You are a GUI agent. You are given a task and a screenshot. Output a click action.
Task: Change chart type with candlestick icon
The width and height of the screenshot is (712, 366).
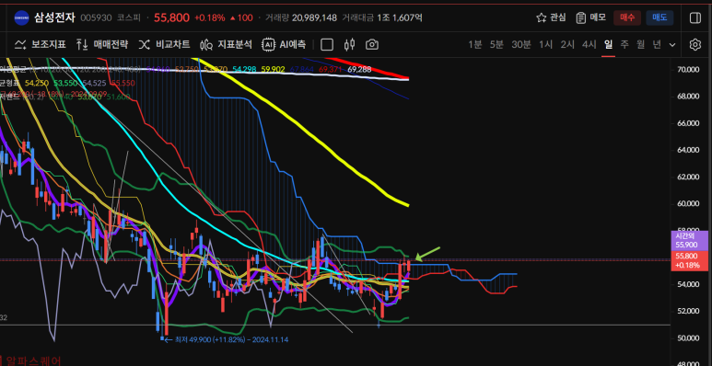tap(349, 44)
